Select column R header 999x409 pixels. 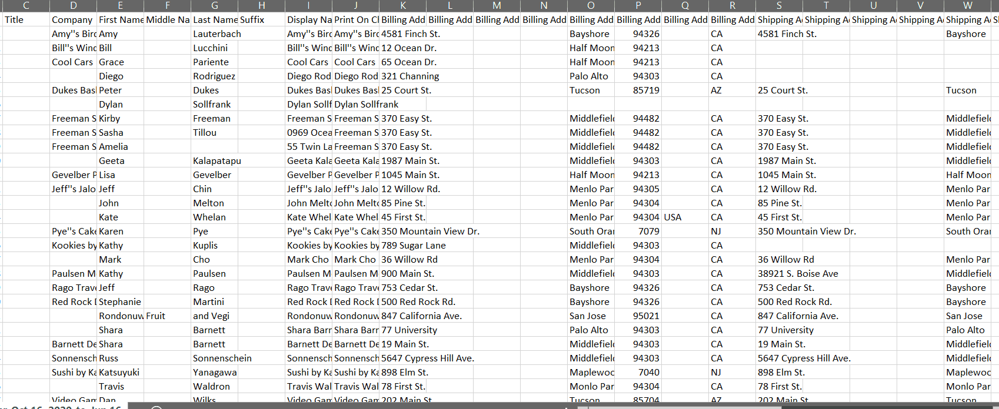tap(732, 6)
